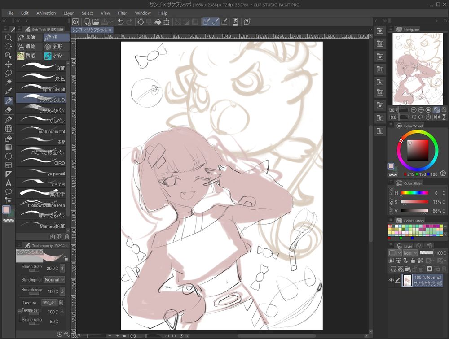
Task: Open the layer color dropdown arrow
Action: (399, 253)
